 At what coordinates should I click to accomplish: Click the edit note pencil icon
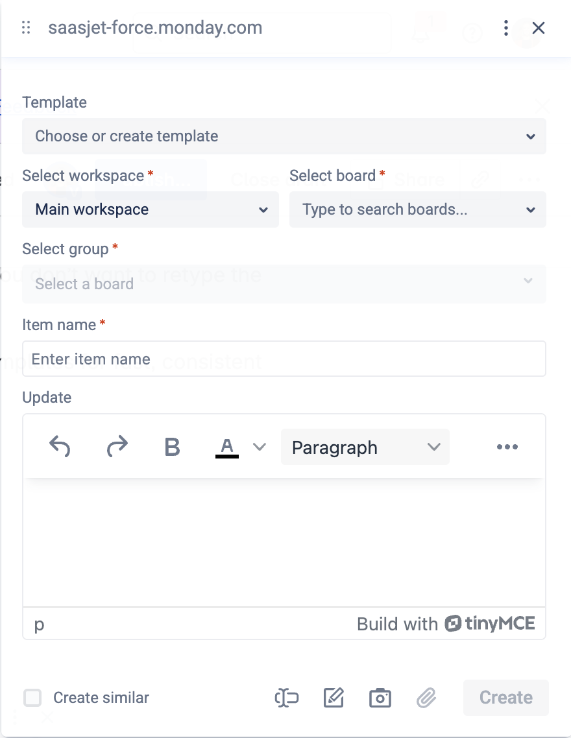point(334,698)
